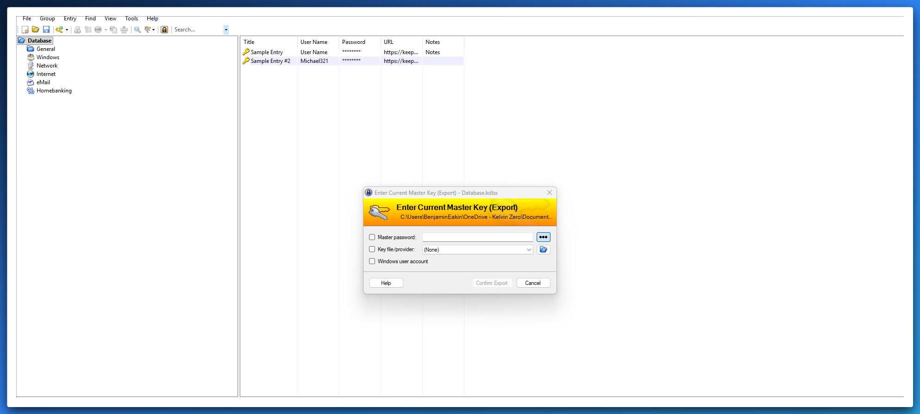Viewport: 920px width, 414px height.
Task: Open the Entry menu
Action: [70, 19]
